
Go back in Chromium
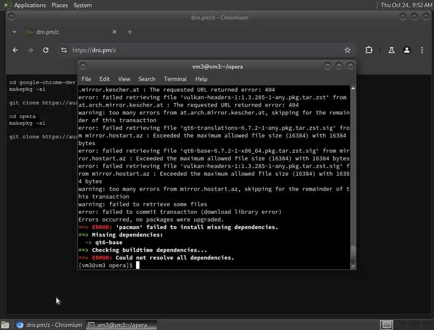click(x=16, y=50)
